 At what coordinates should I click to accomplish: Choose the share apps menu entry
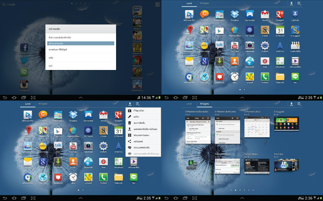(x=143, y=141)
